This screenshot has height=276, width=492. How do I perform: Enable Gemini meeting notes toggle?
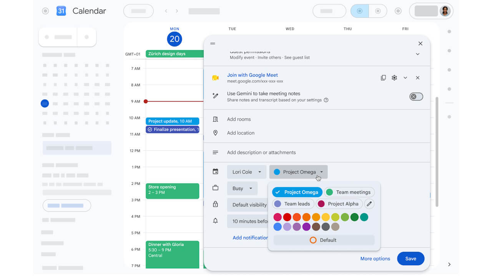tap(416, 97)
